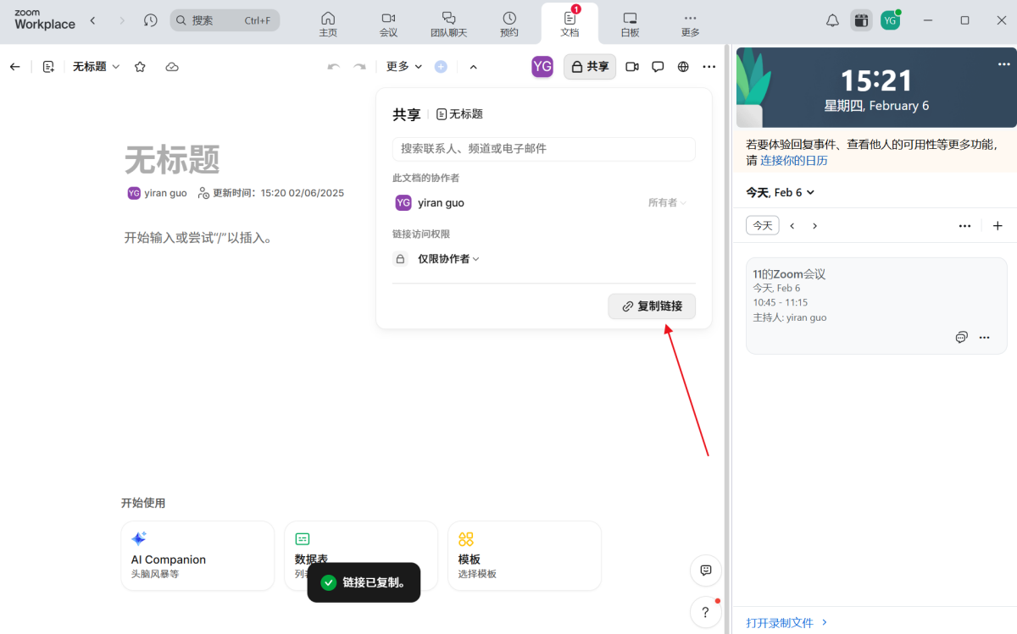Start a video call from the document toolbar
This screenshot has height=634, width=1017.
(x=631, y=66)
